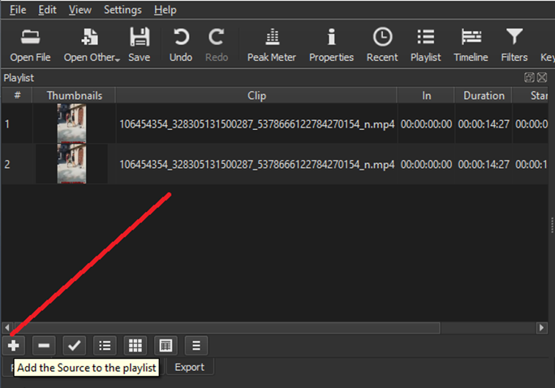Click the Redo toolbar button
This screenshot has width=555, height=388.
click(x=217, y=45)
